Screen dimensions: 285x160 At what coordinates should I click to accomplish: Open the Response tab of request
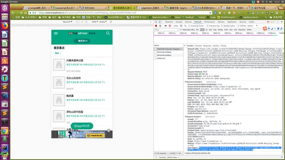(207, 45)
